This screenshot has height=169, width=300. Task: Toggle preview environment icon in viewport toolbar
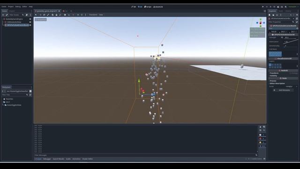coord(82,15)
